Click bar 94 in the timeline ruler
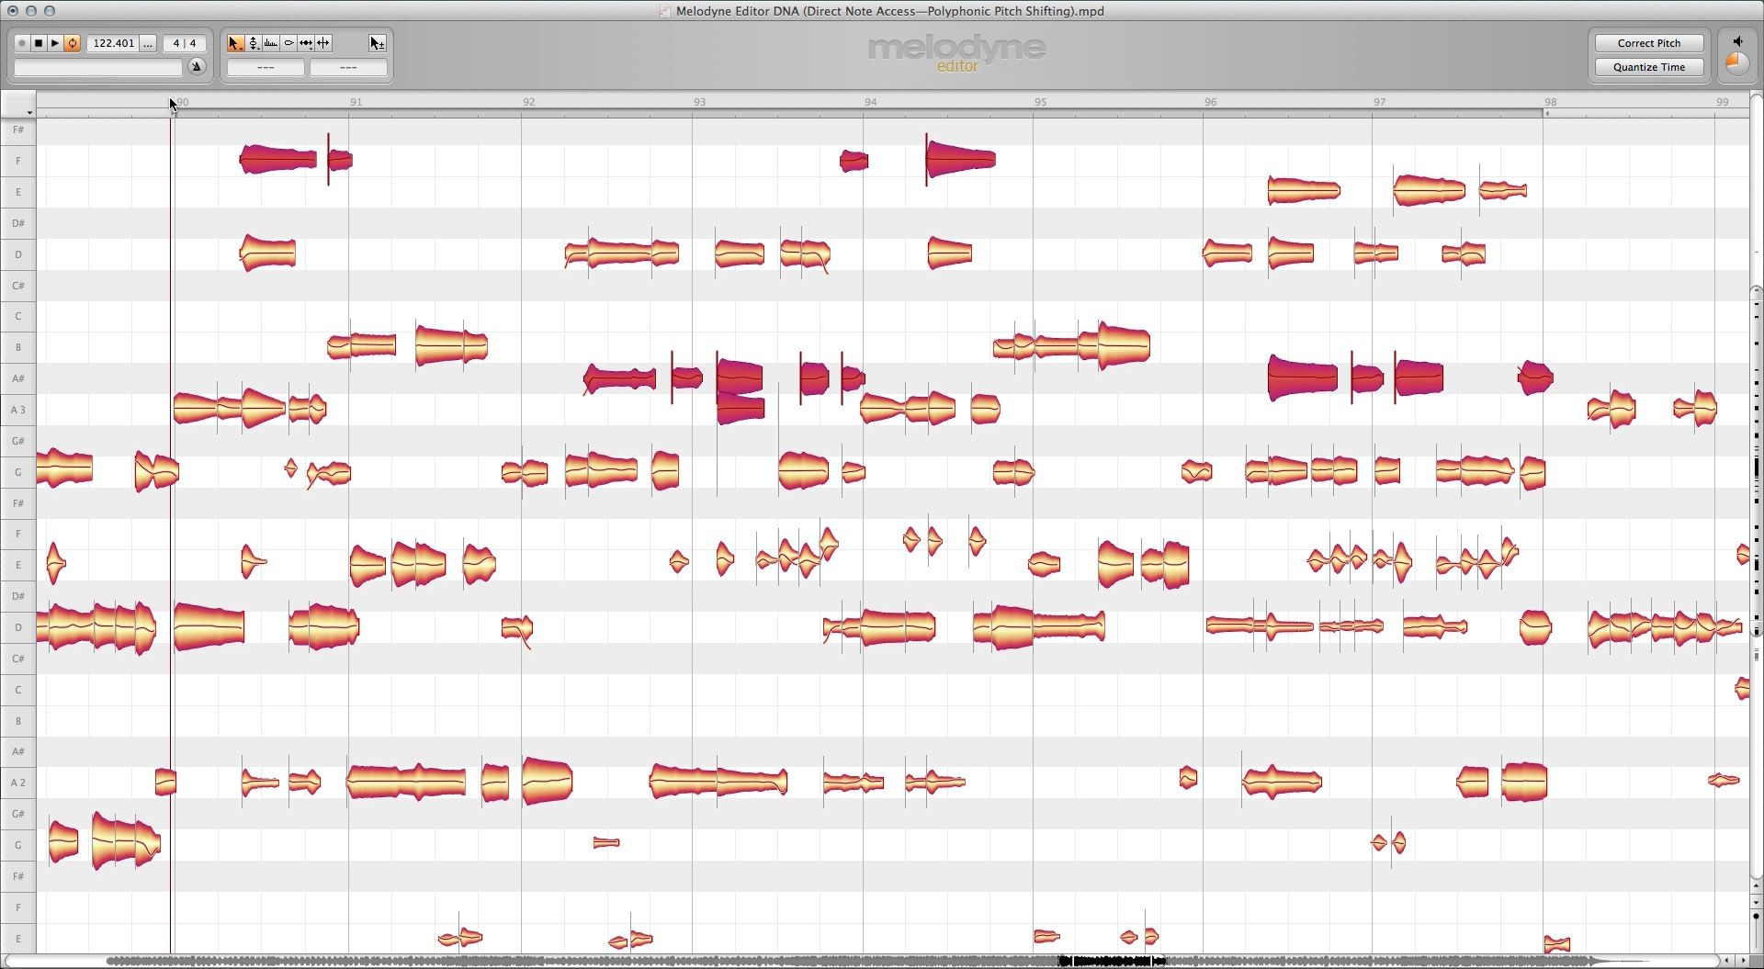The width and height of the screenshot is (1764, 969). pyautogui.click(x=869, y=102)
